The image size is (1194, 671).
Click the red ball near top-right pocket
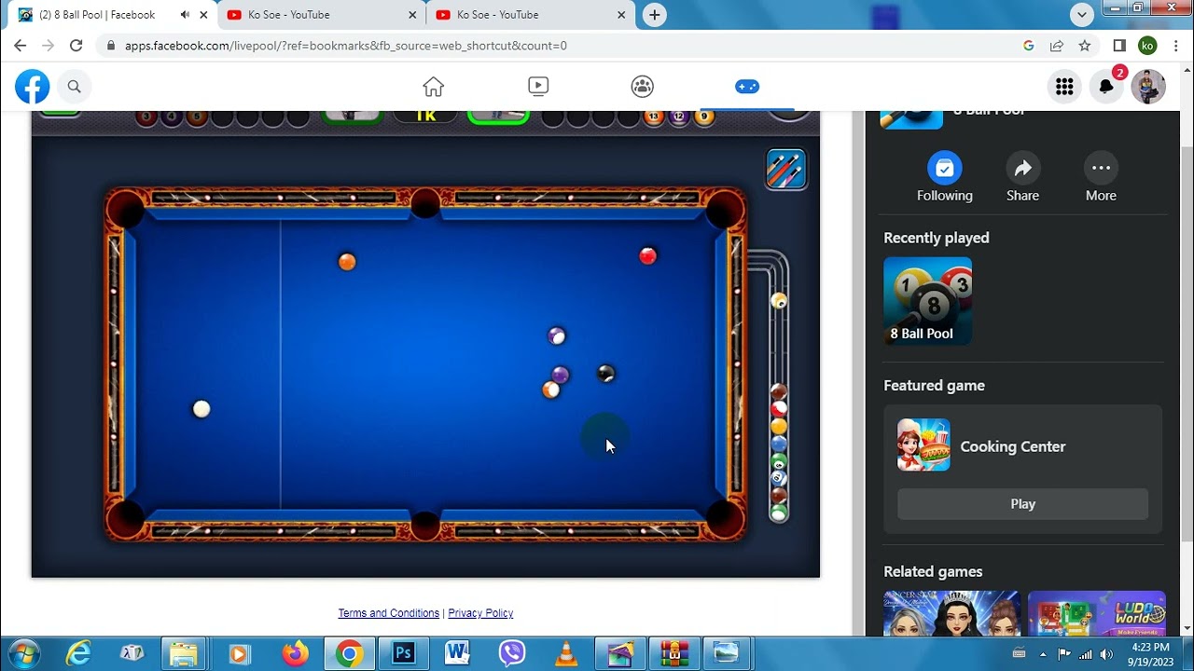click(648, 255)
